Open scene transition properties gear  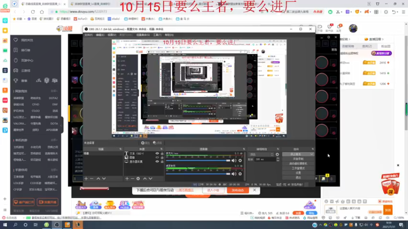point(277,155)
